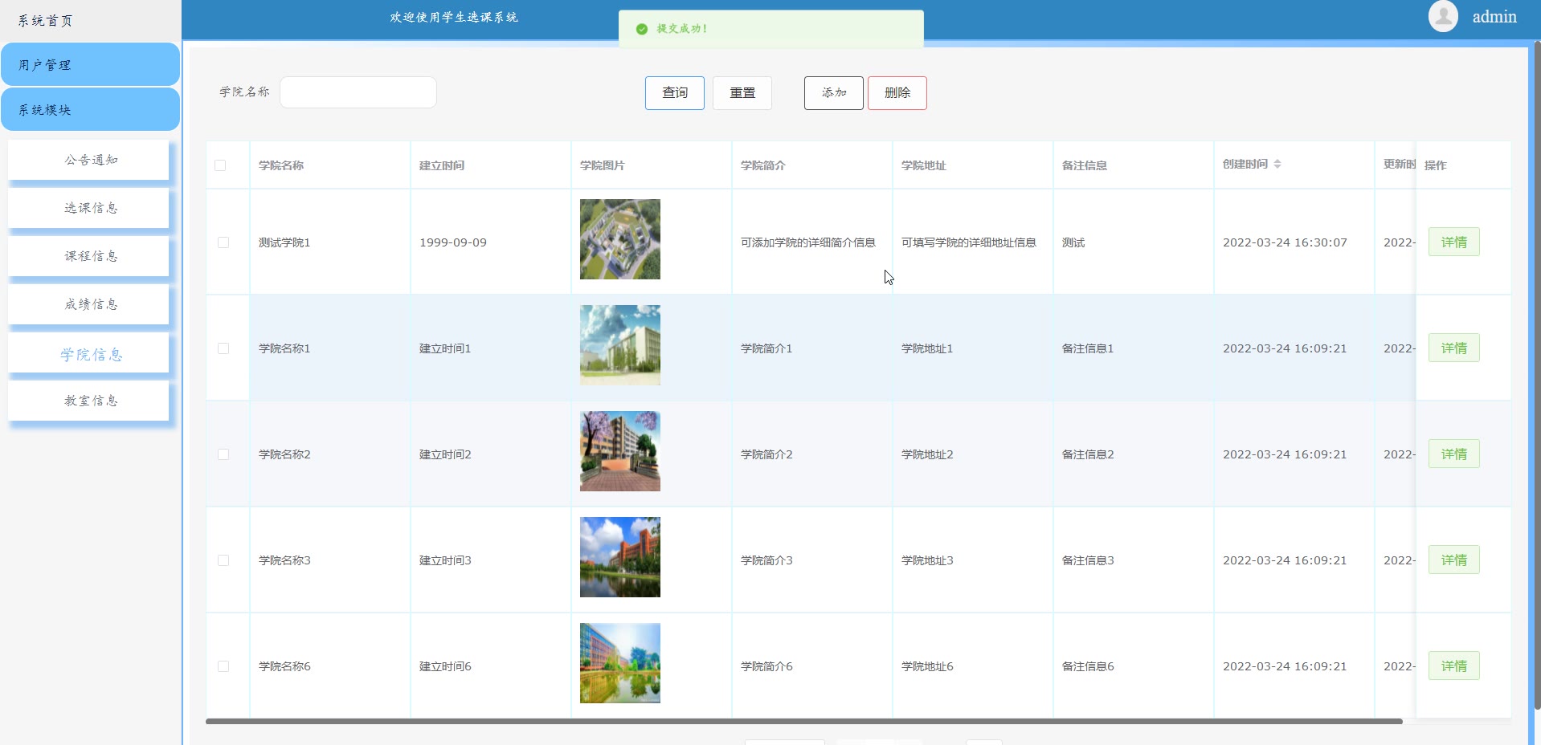Expand the 用户管理 sidebar section

[x=90, y=65]
